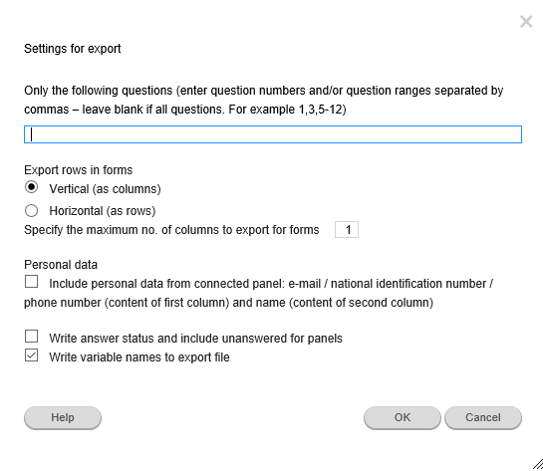Screen dimensions: 543x471
Task: Click the dialog resize grip corner
Action: (x=538, y=464)
